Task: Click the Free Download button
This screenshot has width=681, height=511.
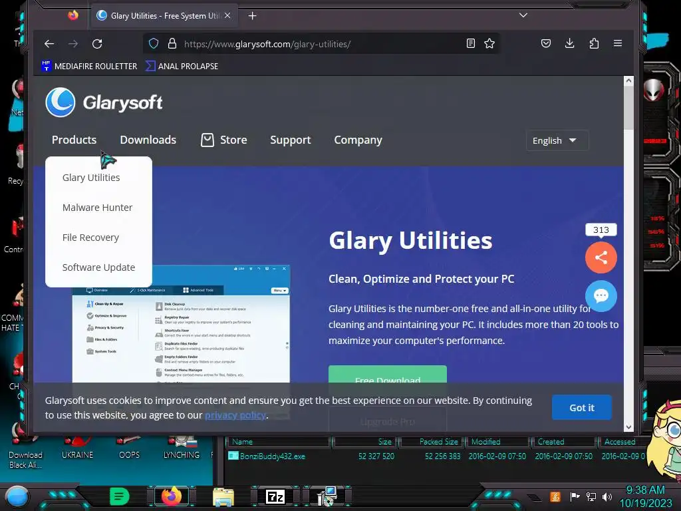Action: (388, 375)
